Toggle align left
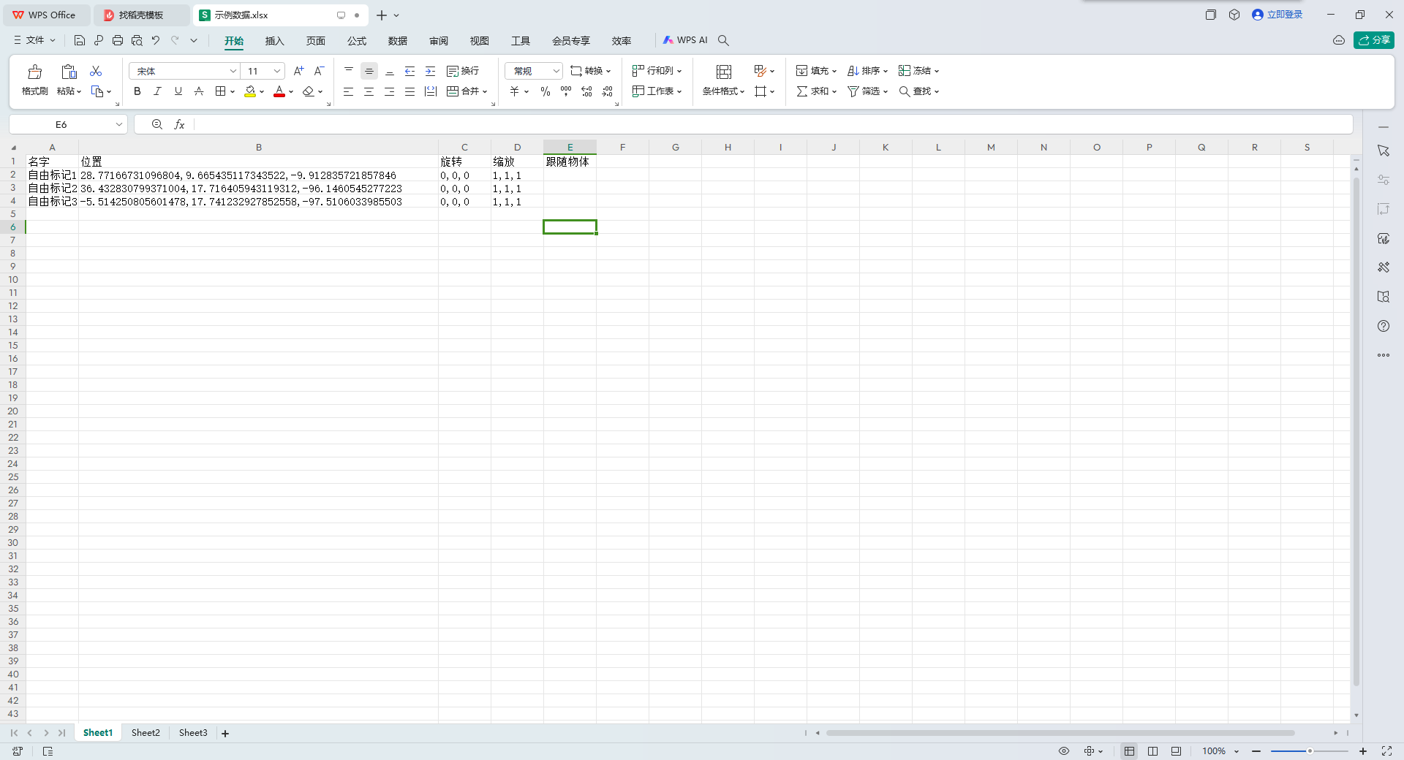1404x760 pixels. point(349,91)
